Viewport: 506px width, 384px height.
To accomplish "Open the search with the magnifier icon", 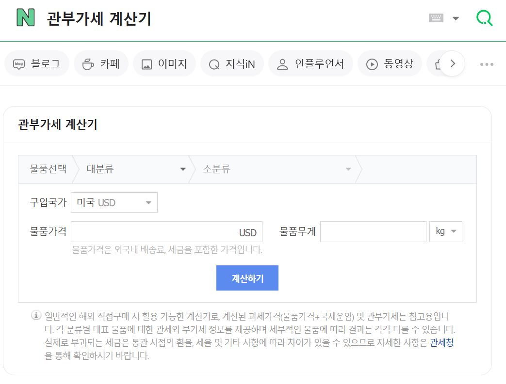I will click(x=484, y=17).
